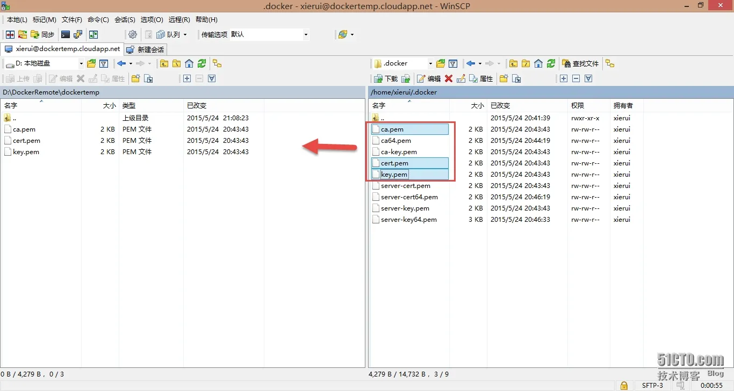Select server-cert.pem in remote panel
Viewport: 734px width, 391px height.
pyautogui.click(x=406, y=186)
